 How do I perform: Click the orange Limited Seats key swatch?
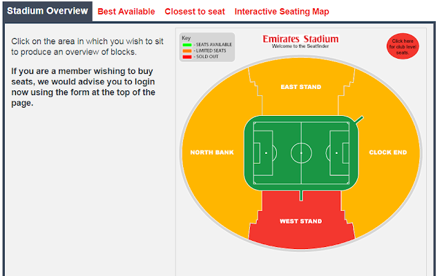(x=186, y=50)
